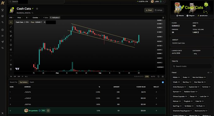The height and width of the screenshot is (116, 214).
Task: Open the activity pulse sidebar icon
Action: point(3,22)
